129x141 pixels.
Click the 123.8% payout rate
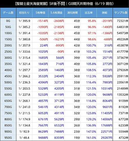tap(91, 113)
